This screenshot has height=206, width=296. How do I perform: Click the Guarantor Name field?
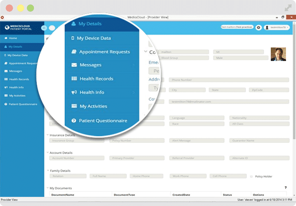[x=259, y=141]
